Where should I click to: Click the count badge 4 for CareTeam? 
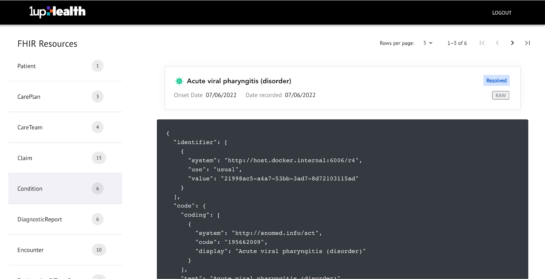pyautogui.click(x=97, y=127)
